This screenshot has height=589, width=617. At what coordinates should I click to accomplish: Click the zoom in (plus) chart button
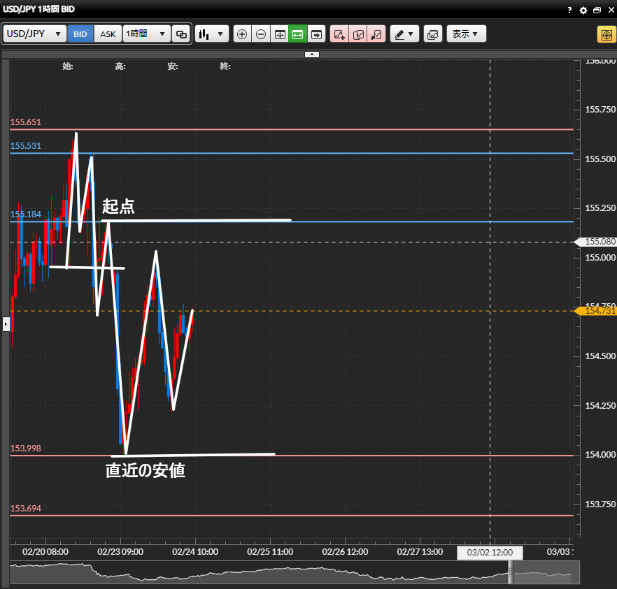[x=242, y=34]
